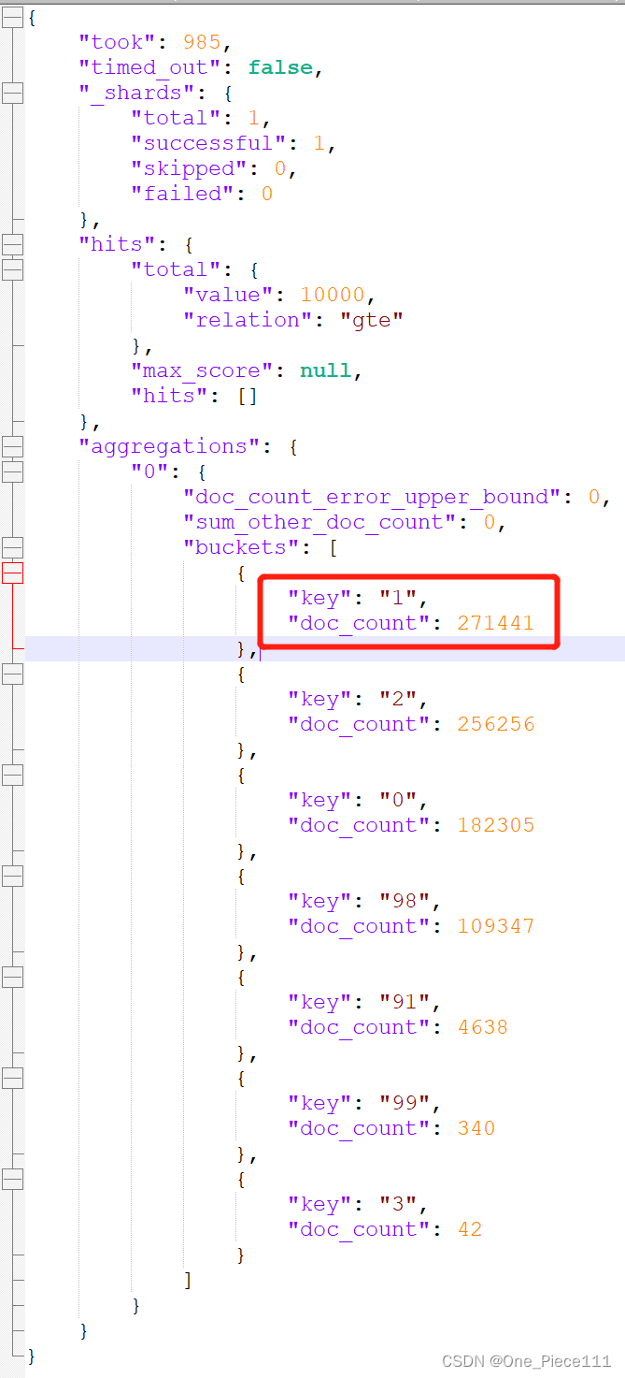The height and width of the screenshot is (1378, 625).
Task: Click the "key": "91" line
Action: 364,1002
